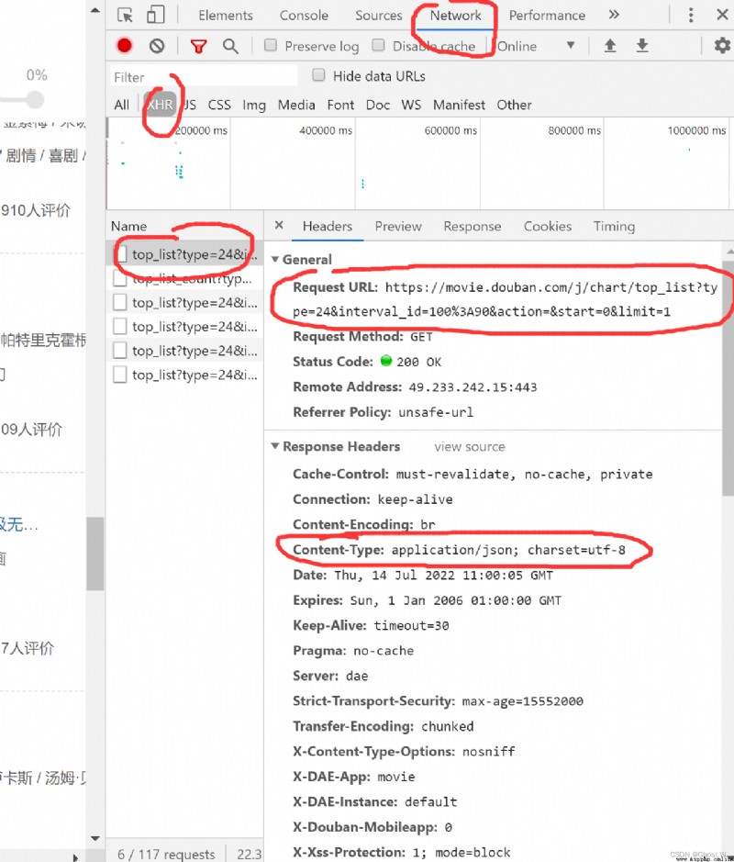Switch to the Elements tab

point(226,16)
